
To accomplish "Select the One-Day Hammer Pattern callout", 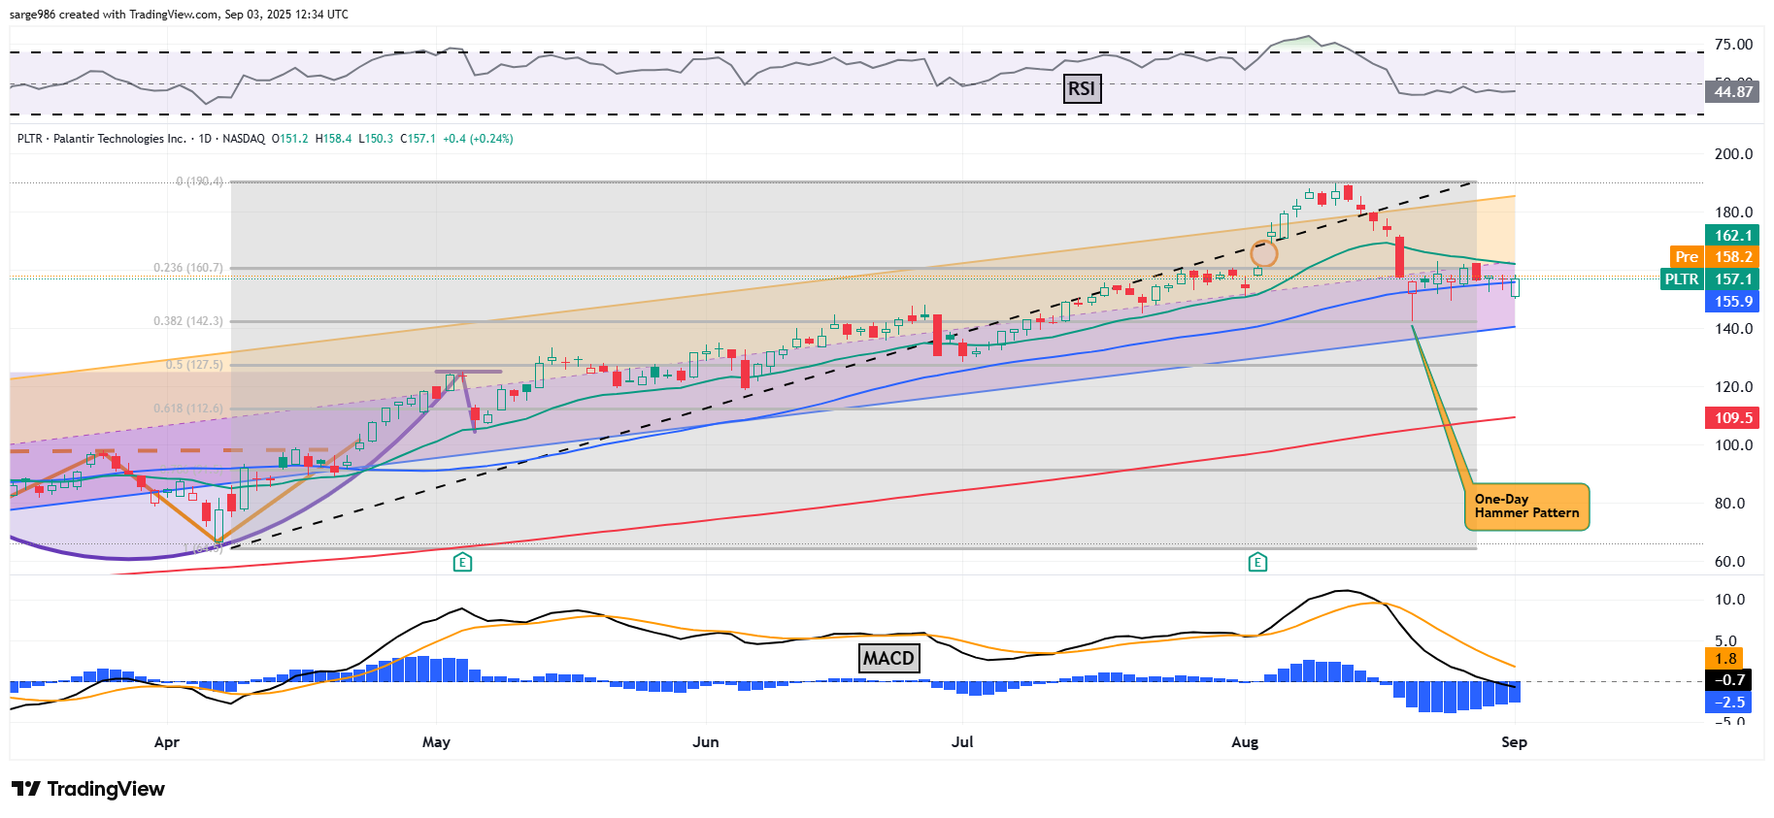I will (x=1526, y=507).
